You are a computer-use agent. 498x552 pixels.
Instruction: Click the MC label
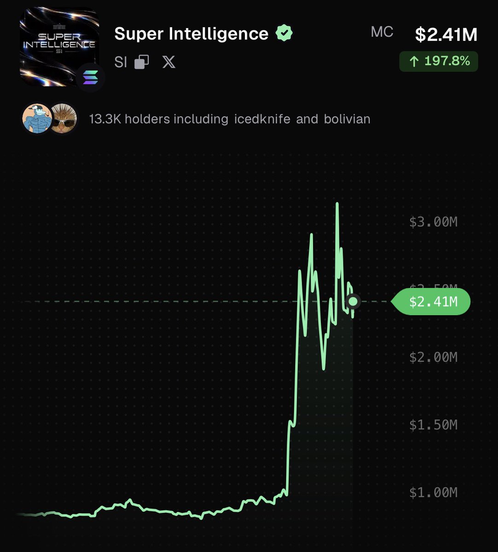[x=382, y=32]
